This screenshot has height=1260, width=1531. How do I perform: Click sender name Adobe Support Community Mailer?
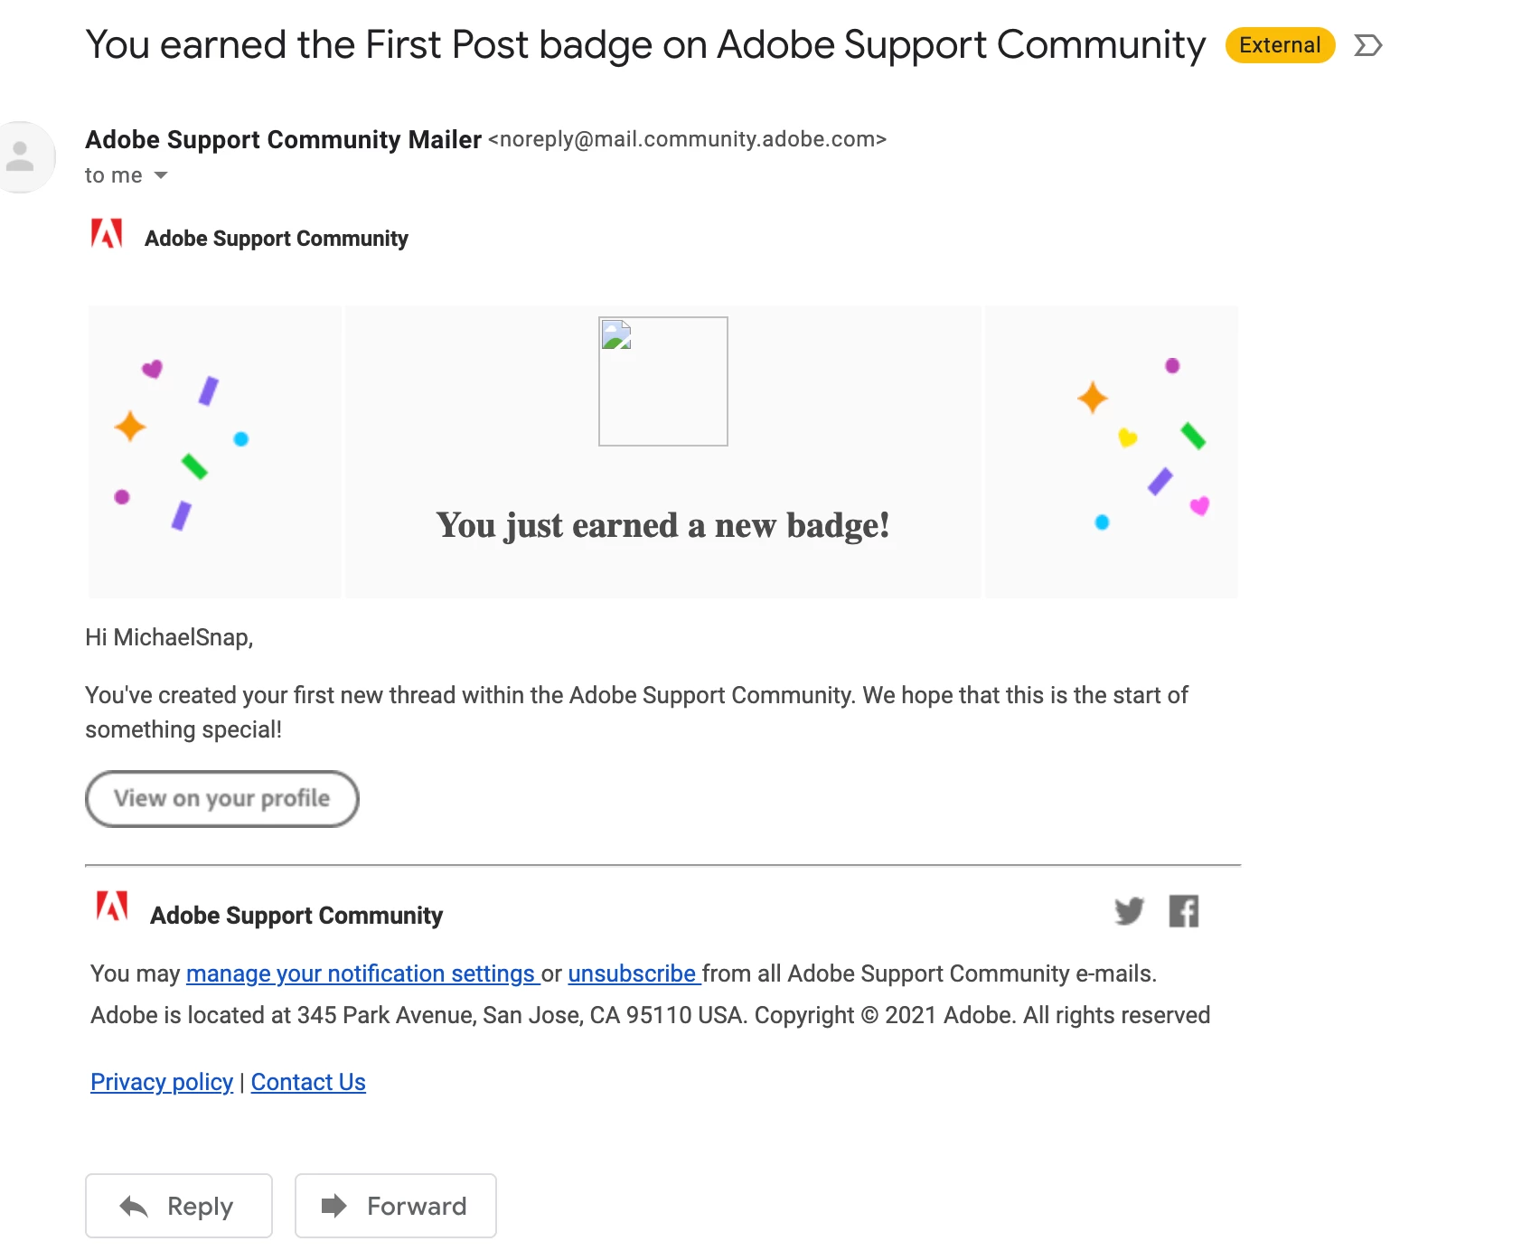[x=283, y=139]
